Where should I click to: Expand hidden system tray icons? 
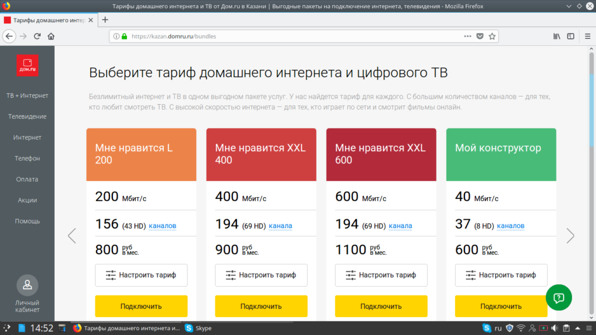pyautogui.click(x=578, y=328)
